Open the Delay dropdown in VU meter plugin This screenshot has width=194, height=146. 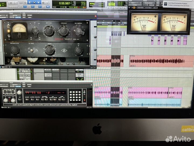coord(152,8)
